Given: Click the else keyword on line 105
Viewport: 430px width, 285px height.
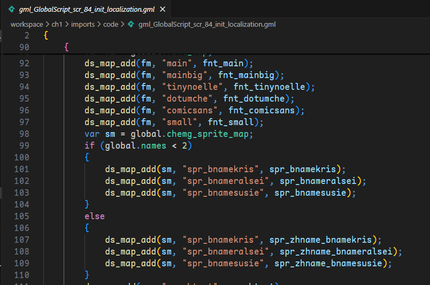Looking at the screenshot, I should [x=95, y=217].
